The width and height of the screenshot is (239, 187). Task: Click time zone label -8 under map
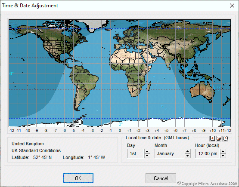(x=46, y=131)
